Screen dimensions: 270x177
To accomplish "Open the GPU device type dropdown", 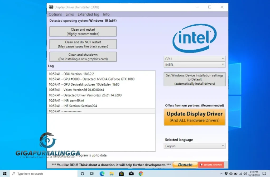I will click(x=194, y=59).
